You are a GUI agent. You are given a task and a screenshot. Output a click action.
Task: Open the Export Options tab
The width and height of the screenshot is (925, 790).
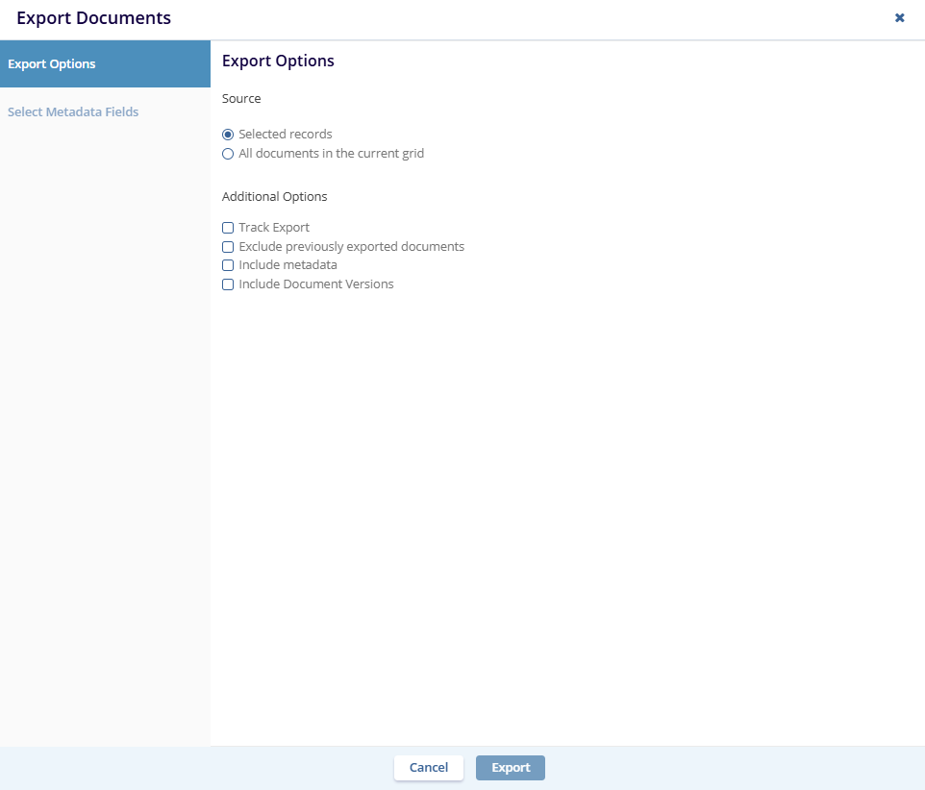(x=105, y=63)
